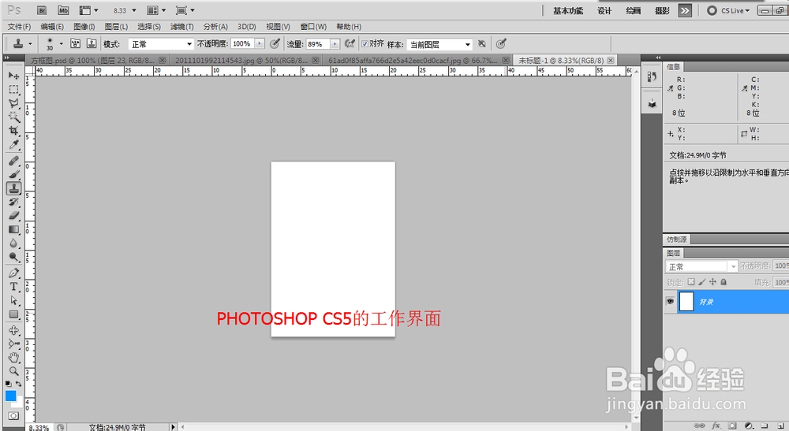789x431 pixels.
Task: Select the Pen tool
Action: (x=13, y=273)
